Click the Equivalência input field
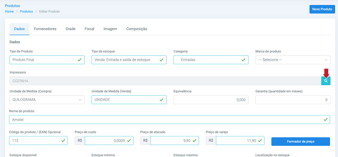338x157 pixels. coord(211,100)
